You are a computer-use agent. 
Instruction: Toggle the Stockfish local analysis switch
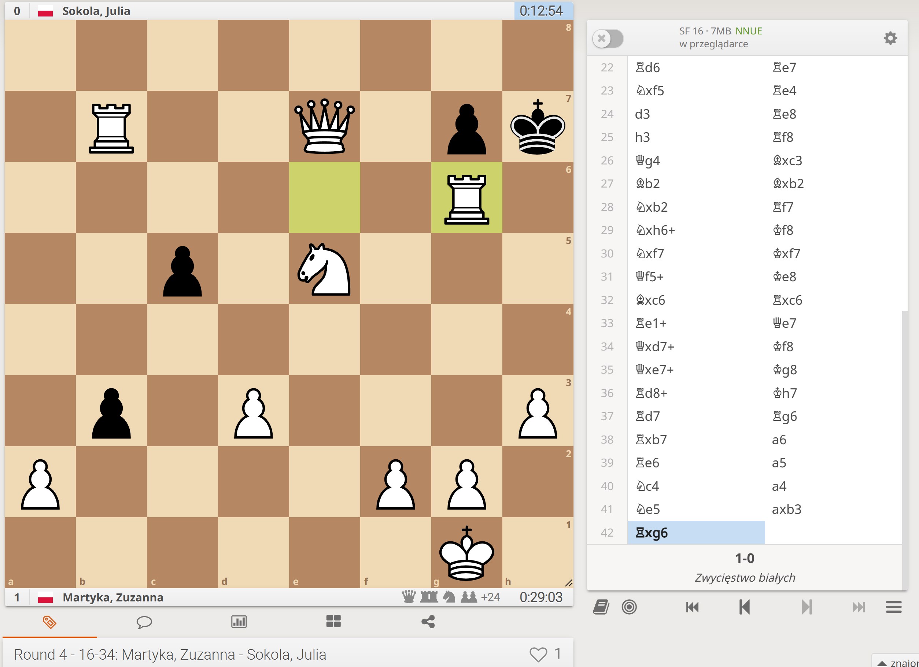(x=608, y=38)
